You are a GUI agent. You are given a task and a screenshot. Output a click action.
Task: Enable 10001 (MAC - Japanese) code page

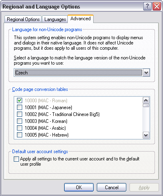(x=19, y=107)
